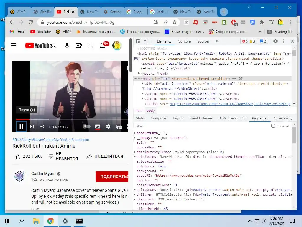Collapse the body element node
Image resolution: width=302 pixels, height=227 pixels.
tap(139, 79)
